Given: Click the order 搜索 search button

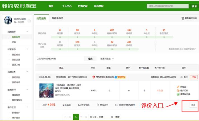Looking at the screenshot, I should [x=90, y=59].
